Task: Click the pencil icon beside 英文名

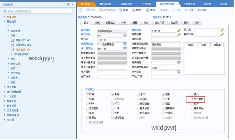Action: tap(222, 31)
